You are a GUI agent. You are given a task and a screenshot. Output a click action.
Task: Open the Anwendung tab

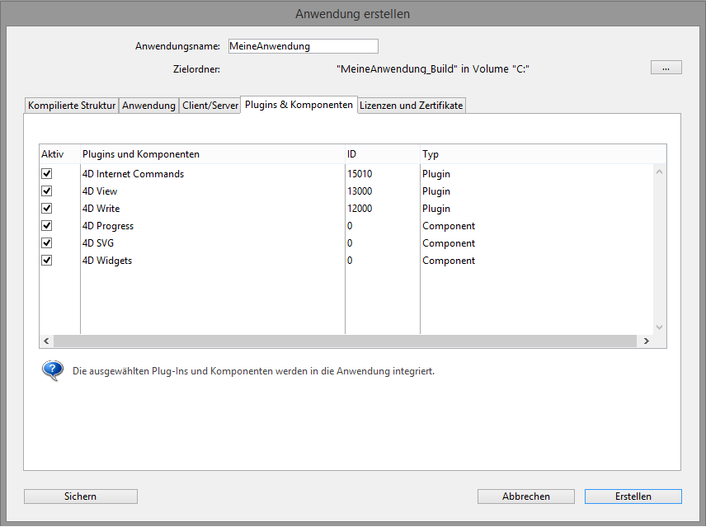coord(149,106)
